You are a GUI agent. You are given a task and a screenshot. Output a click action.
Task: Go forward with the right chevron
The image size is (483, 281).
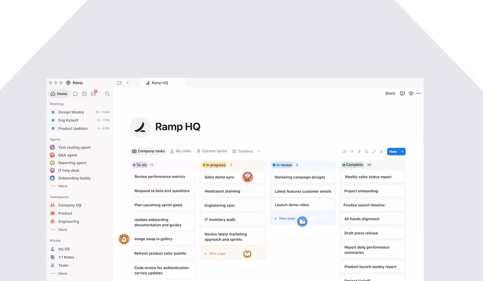click(136, 83)
